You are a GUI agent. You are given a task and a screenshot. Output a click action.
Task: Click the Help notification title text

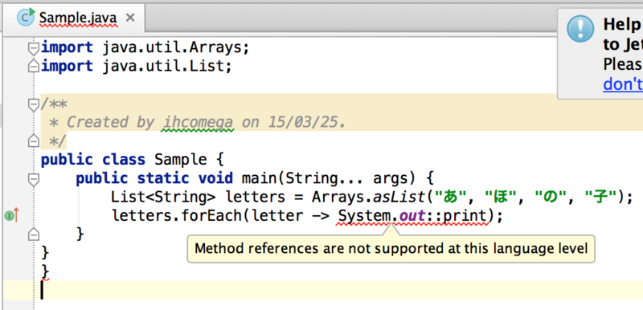[x=621, y=25]
